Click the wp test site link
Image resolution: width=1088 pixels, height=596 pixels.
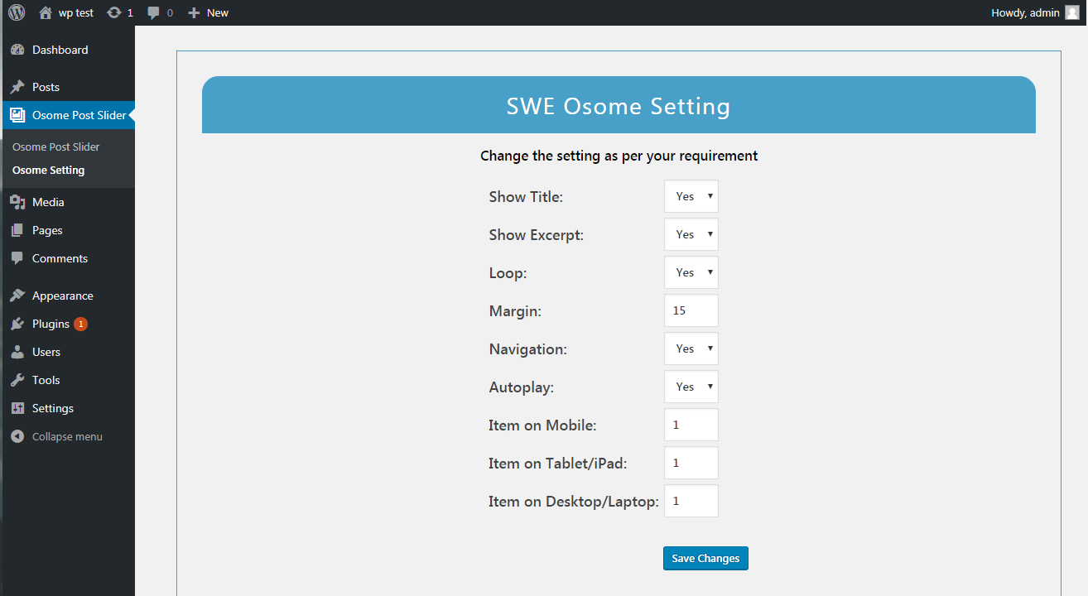(66, 12)
